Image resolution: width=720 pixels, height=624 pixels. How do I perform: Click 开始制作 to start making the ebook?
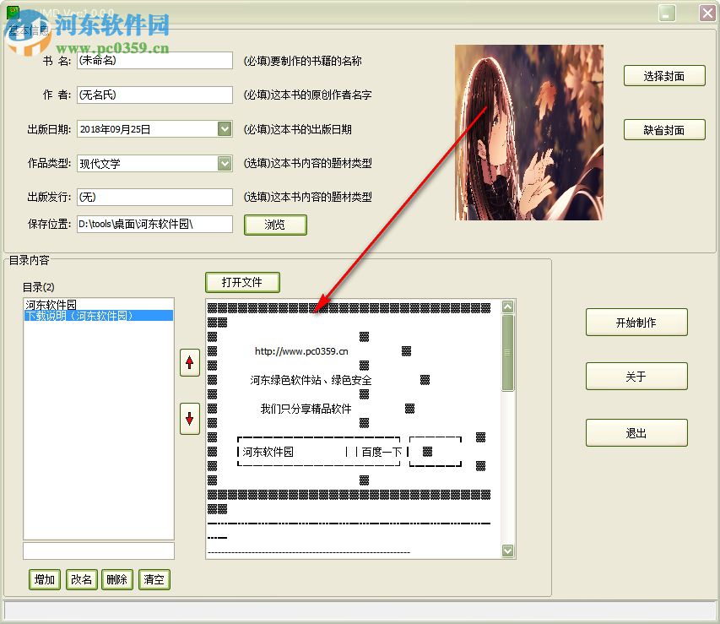click(636, 322)
